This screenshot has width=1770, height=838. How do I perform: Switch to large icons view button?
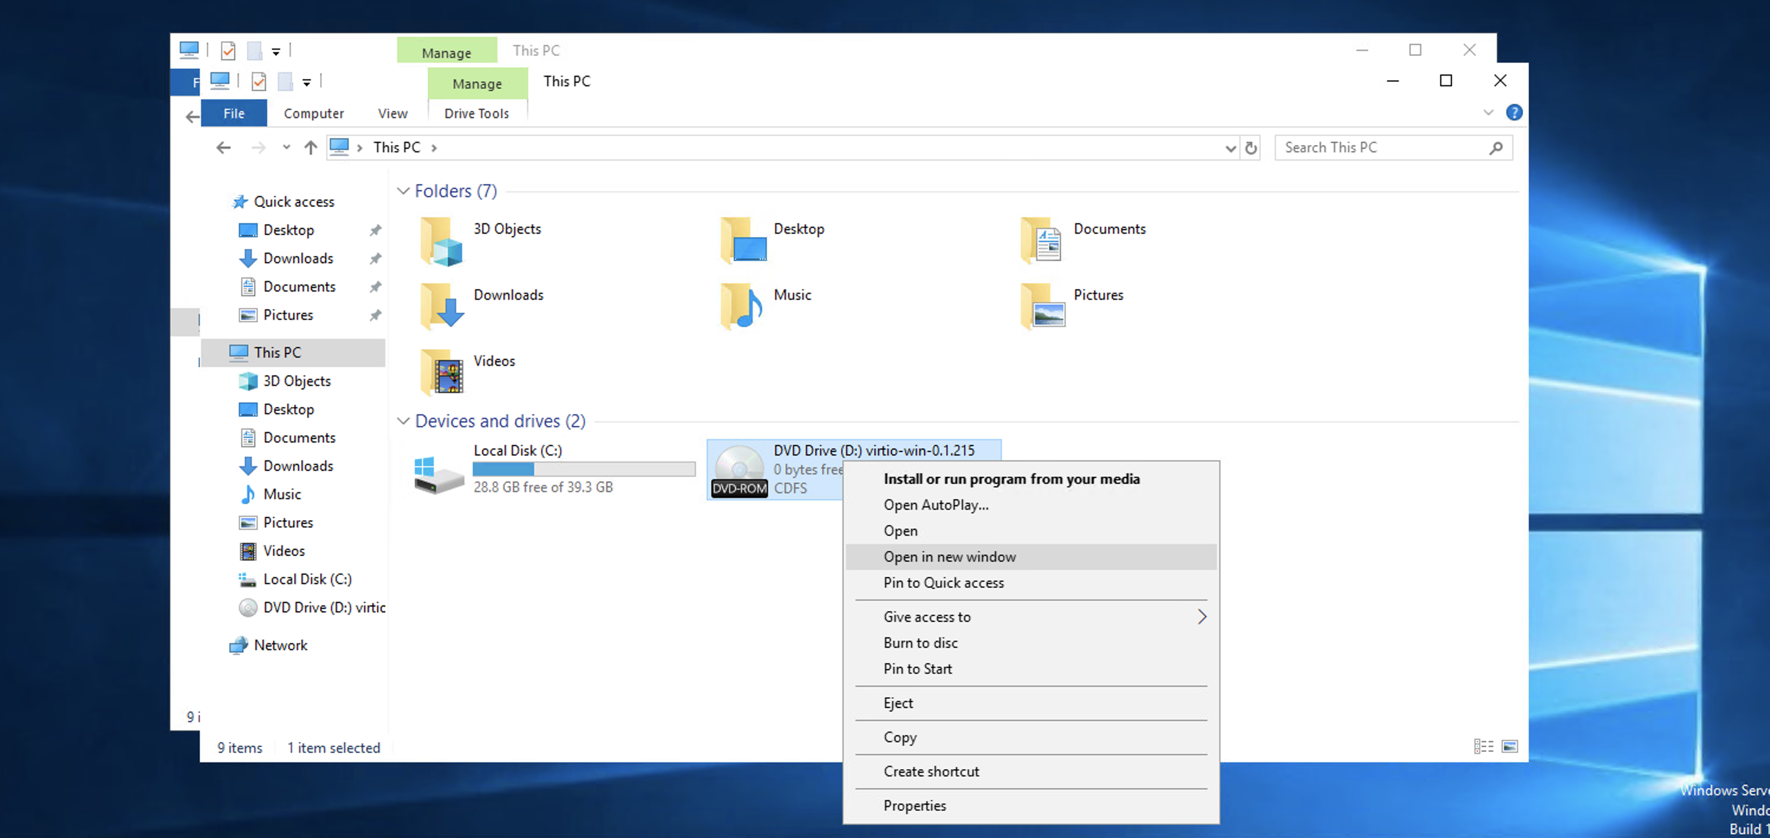1509,746
